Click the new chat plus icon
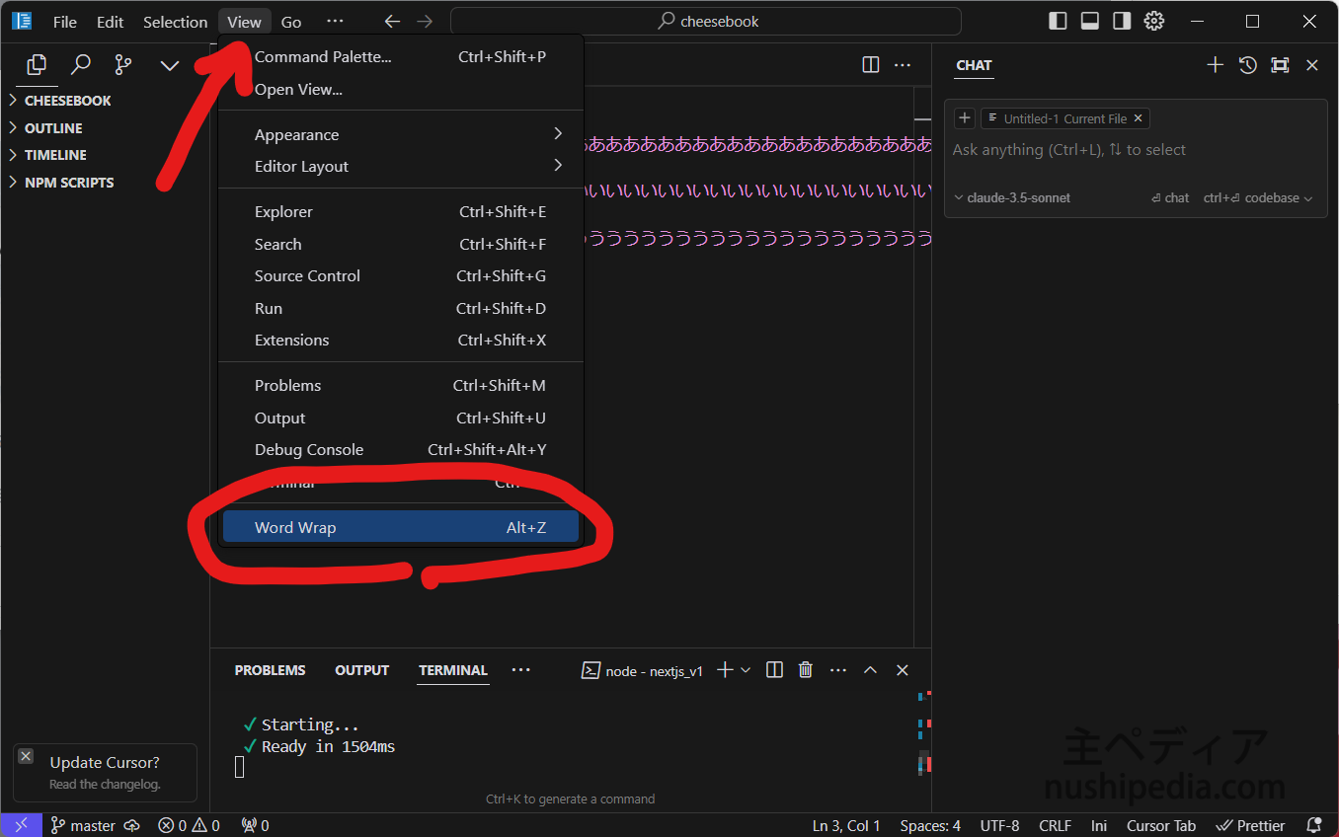Image resolution: width=1339 pixels, height=837 pixels. [1216, 65]
